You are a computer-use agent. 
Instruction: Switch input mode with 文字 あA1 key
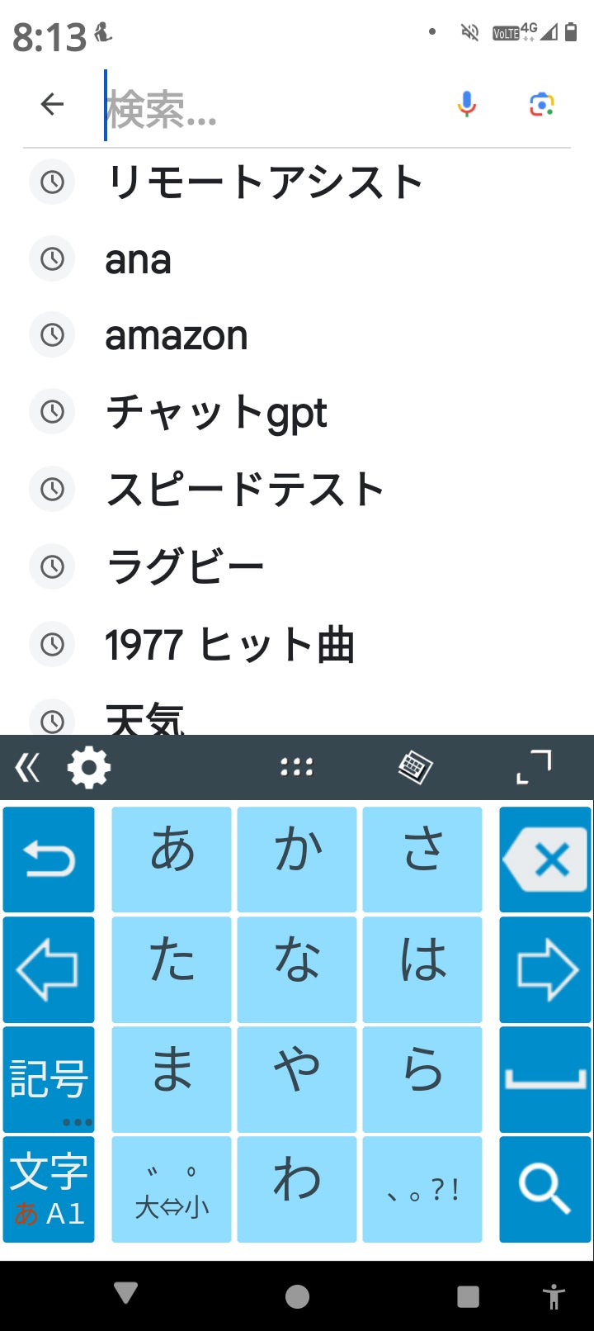49,1189
